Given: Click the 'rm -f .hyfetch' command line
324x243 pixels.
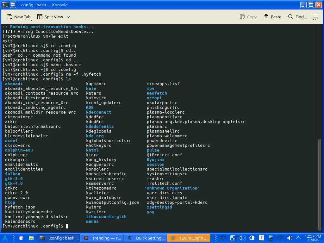Looking at the screenshot, I should coord(84,74).
